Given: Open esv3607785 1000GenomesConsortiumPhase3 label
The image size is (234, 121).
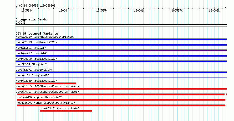Looking at the screenshot, I should tap(47, 86).
